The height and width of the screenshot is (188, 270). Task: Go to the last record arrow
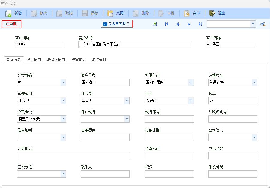[200, 24]
